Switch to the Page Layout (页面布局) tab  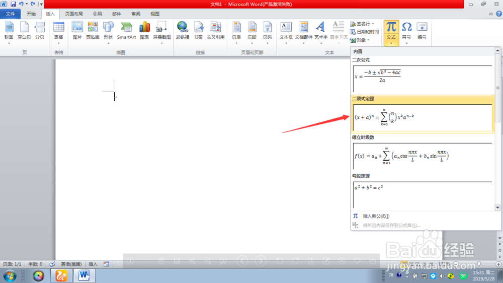[x=74, y=14]
